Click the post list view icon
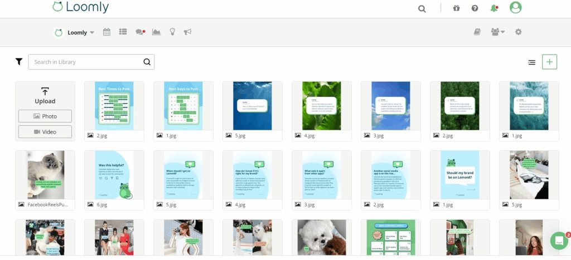This screenshot has height=260, width=571. [123, 32]
